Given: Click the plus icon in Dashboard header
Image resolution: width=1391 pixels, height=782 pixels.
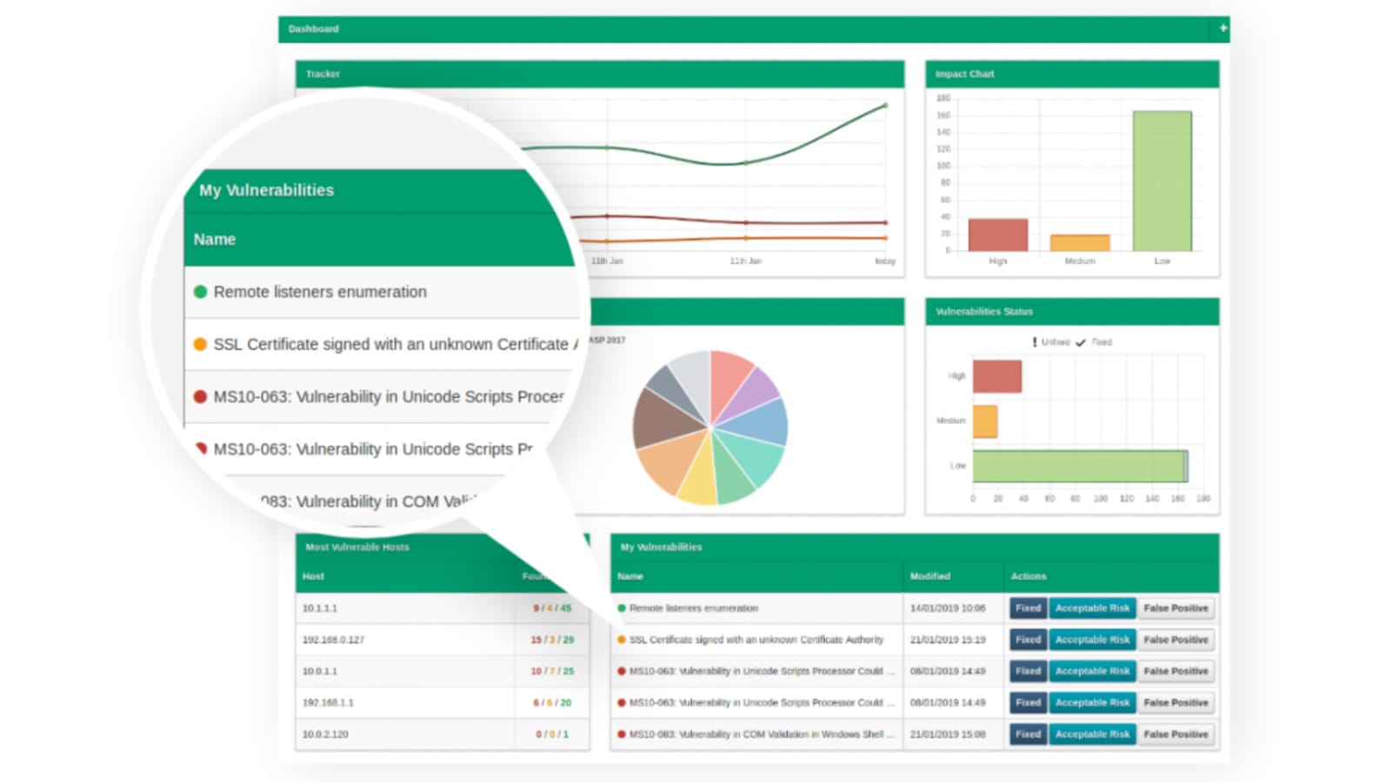Looking at the screenshot, I should [x=1222, y=29].
